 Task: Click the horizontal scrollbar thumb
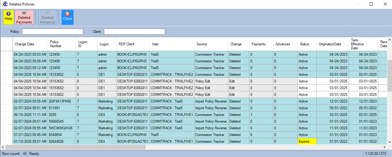[76, 147]
